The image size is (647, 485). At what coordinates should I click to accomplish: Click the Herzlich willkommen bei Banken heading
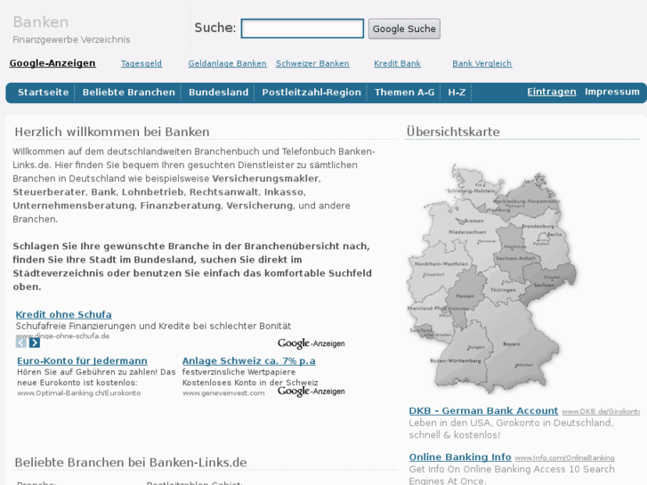pos(112,132)
